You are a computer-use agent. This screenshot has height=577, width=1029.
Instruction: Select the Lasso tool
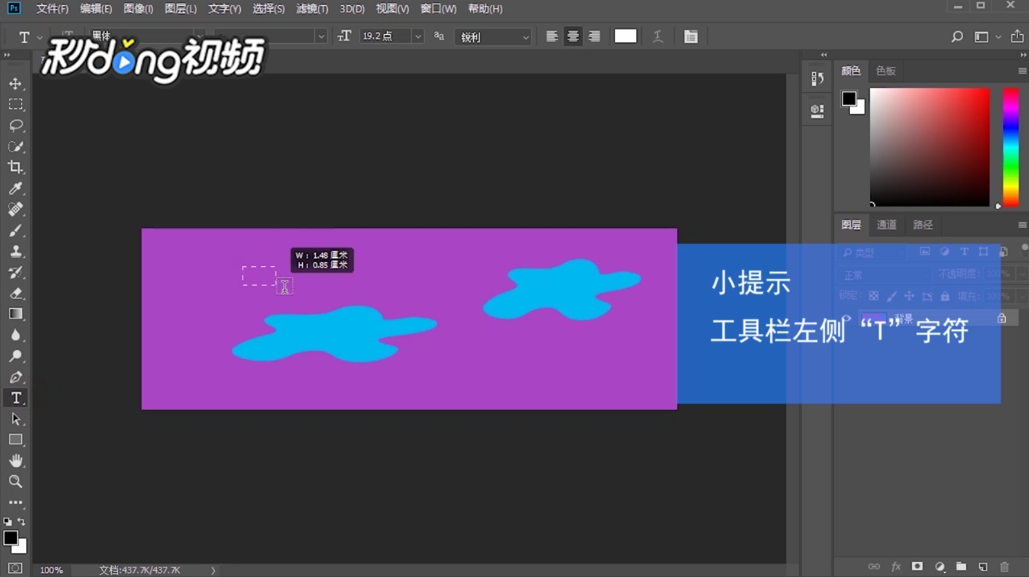pos(15,125)
